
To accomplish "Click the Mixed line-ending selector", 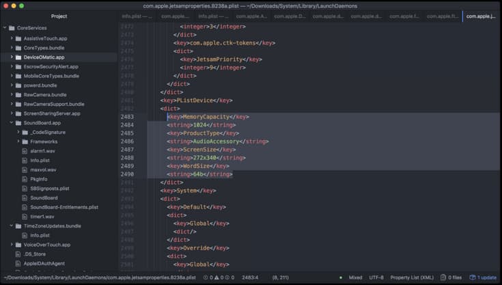I will click(x=355, y=277).
